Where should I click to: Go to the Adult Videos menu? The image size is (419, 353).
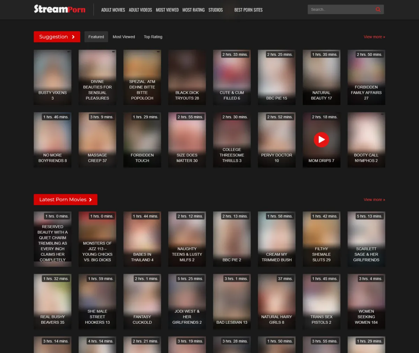[140, 10]
